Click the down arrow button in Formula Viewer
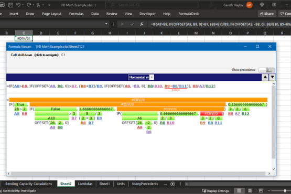The height and width of the screenshot is (194, 291). coord(272,77)
